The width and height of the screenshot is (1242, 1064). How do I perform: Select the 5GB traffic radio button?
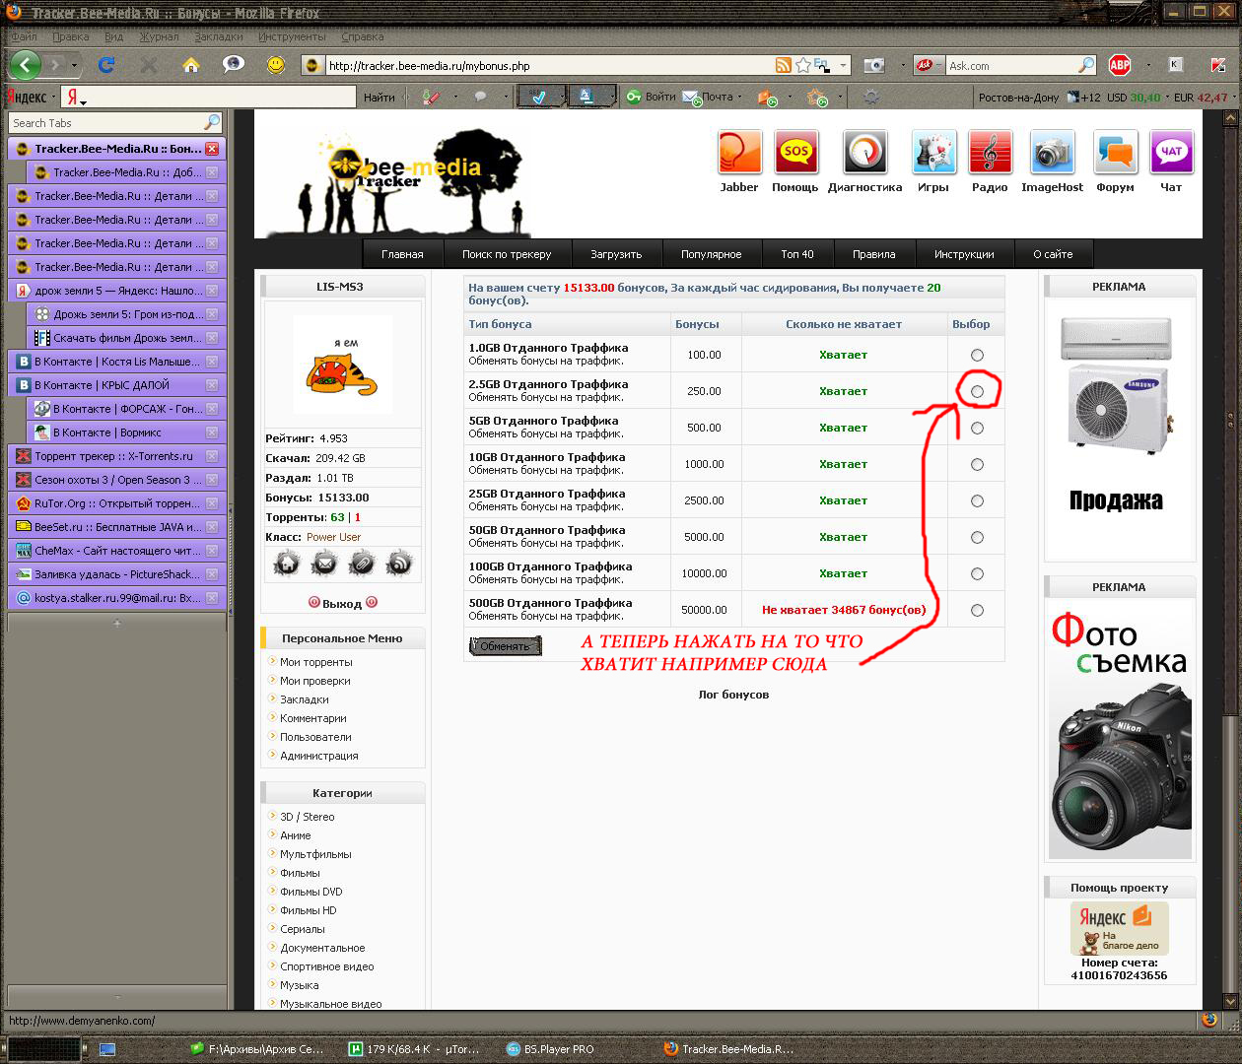[977, 428]
